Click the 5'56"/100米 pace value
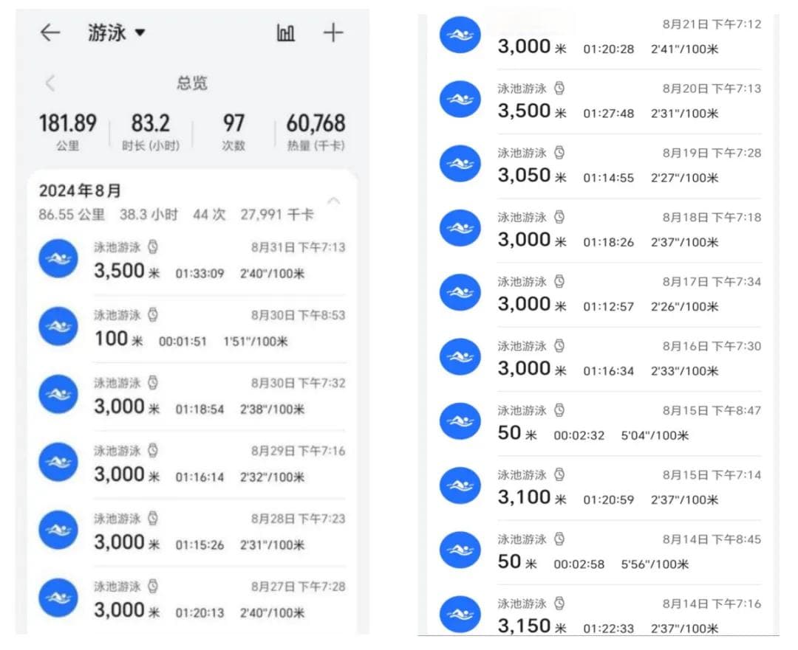The height and width of the screenshot is (650, 798). click(x=655, y=564)
